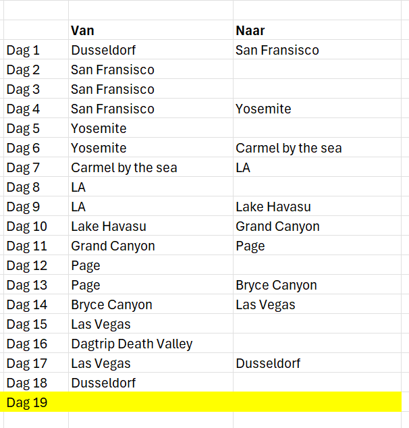The image size is (409, 428).
Task: Select "Bryce Canyon" in the Naar column
Action: (x=276, y=285)
